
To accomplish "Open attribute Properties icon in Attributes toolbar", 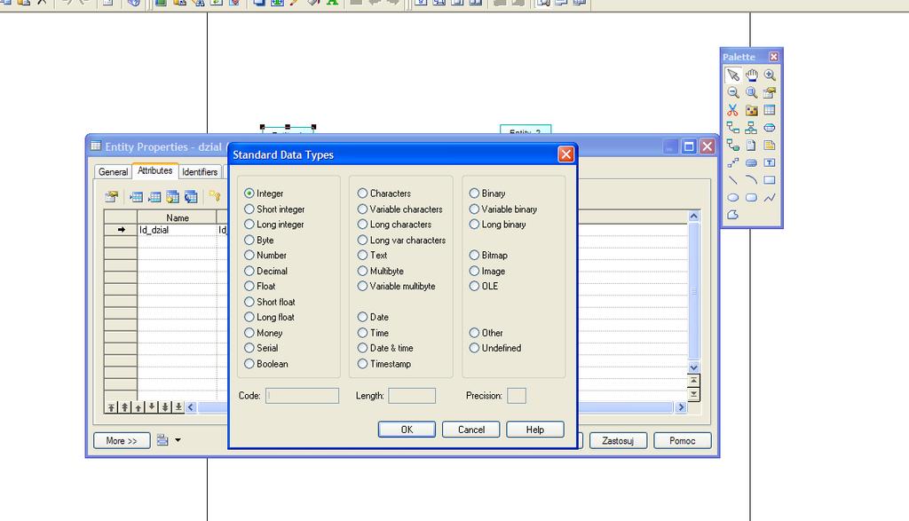I will tap(111, 197).
